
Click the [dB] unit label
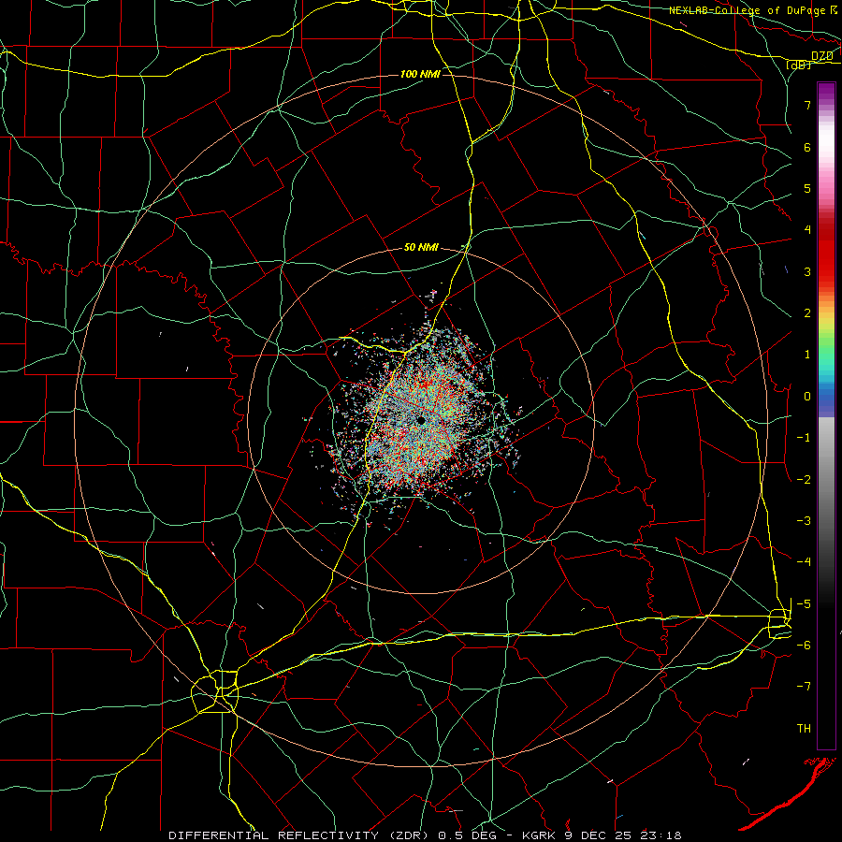(x=798, y=65)
